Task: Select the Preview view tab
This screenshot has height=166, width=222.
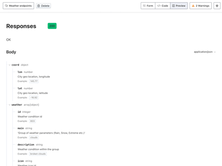Action: pos(179,6)
